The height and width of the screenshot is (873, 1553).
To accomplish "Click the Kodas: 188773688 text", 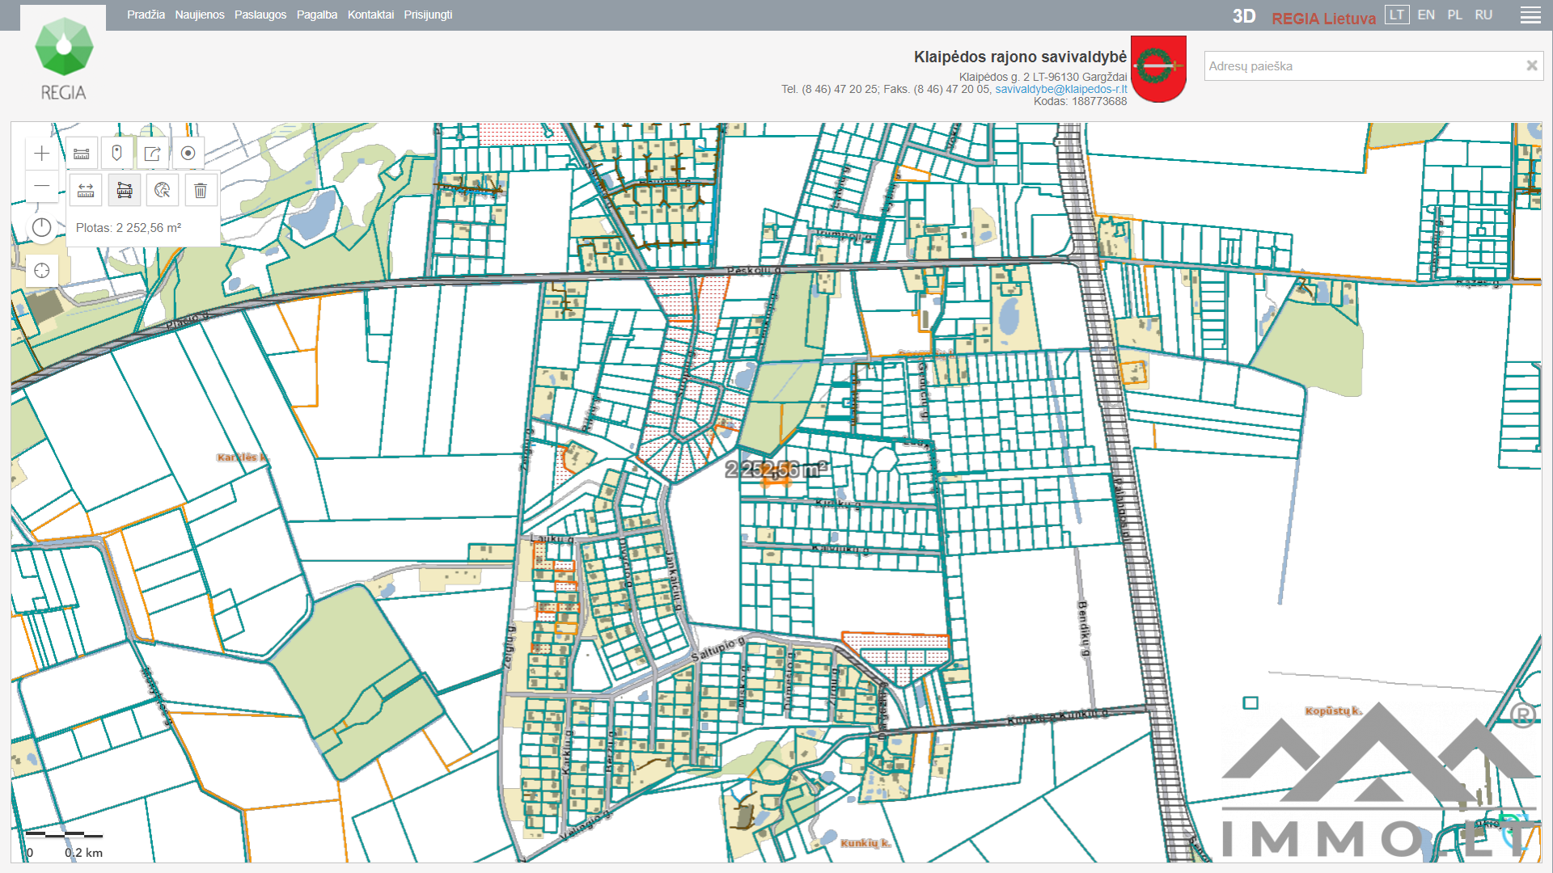I will click(1080, 101).
